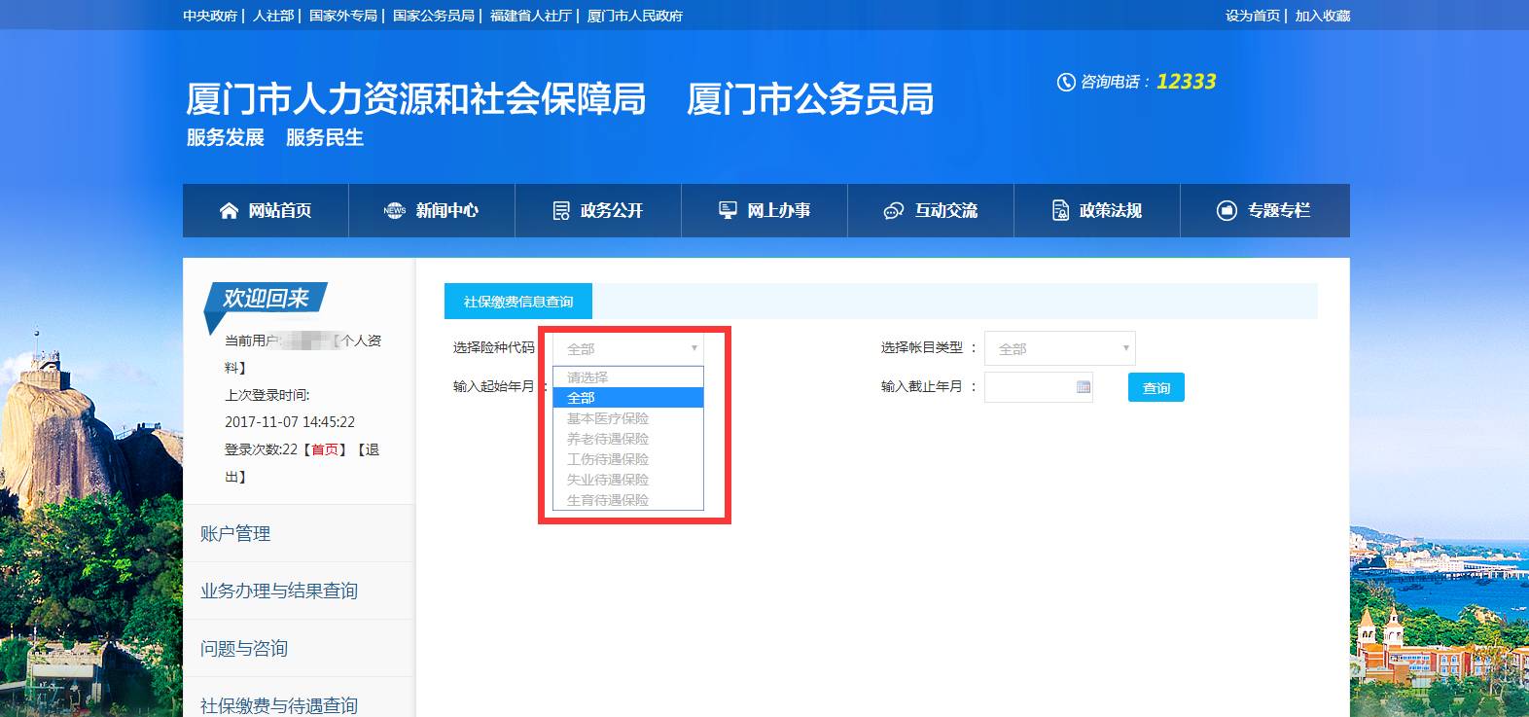Collapse the 选择险种代码 dropdown
1529x717 pixels.
628,348
